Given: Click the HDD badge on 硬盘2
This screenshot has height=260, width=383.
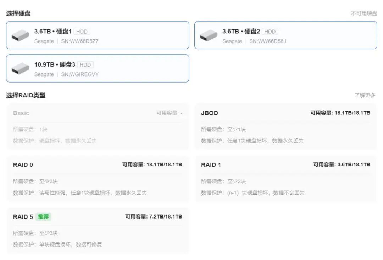Looking at the screenshot, I should [x=270, y=32].
